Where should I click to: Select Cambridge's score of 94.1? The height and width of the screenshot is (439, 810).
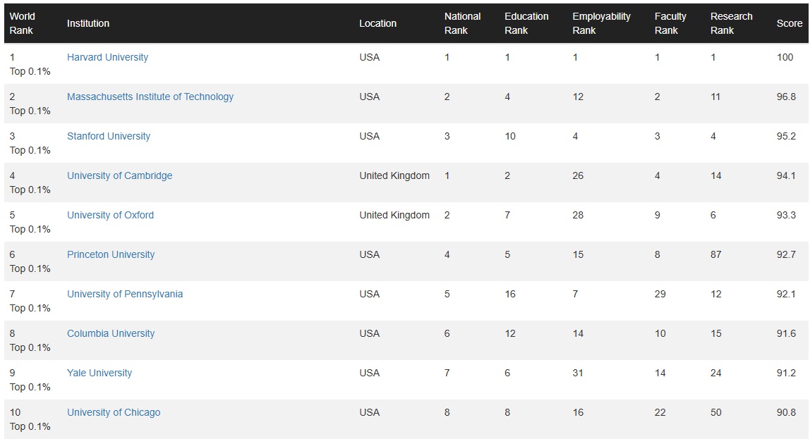click(786, 175)
